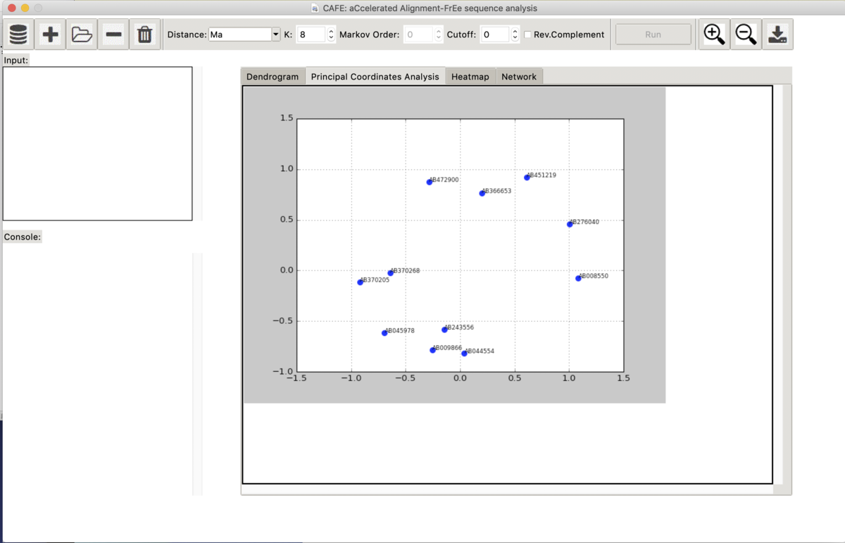
Task: Click the K value field showing 8
Action: tap(311, 35)
